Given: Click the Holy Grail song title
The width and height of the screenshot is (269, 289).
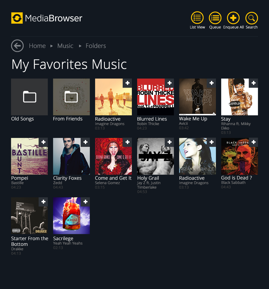Looking at the screenshot, I should click(148, 178).
